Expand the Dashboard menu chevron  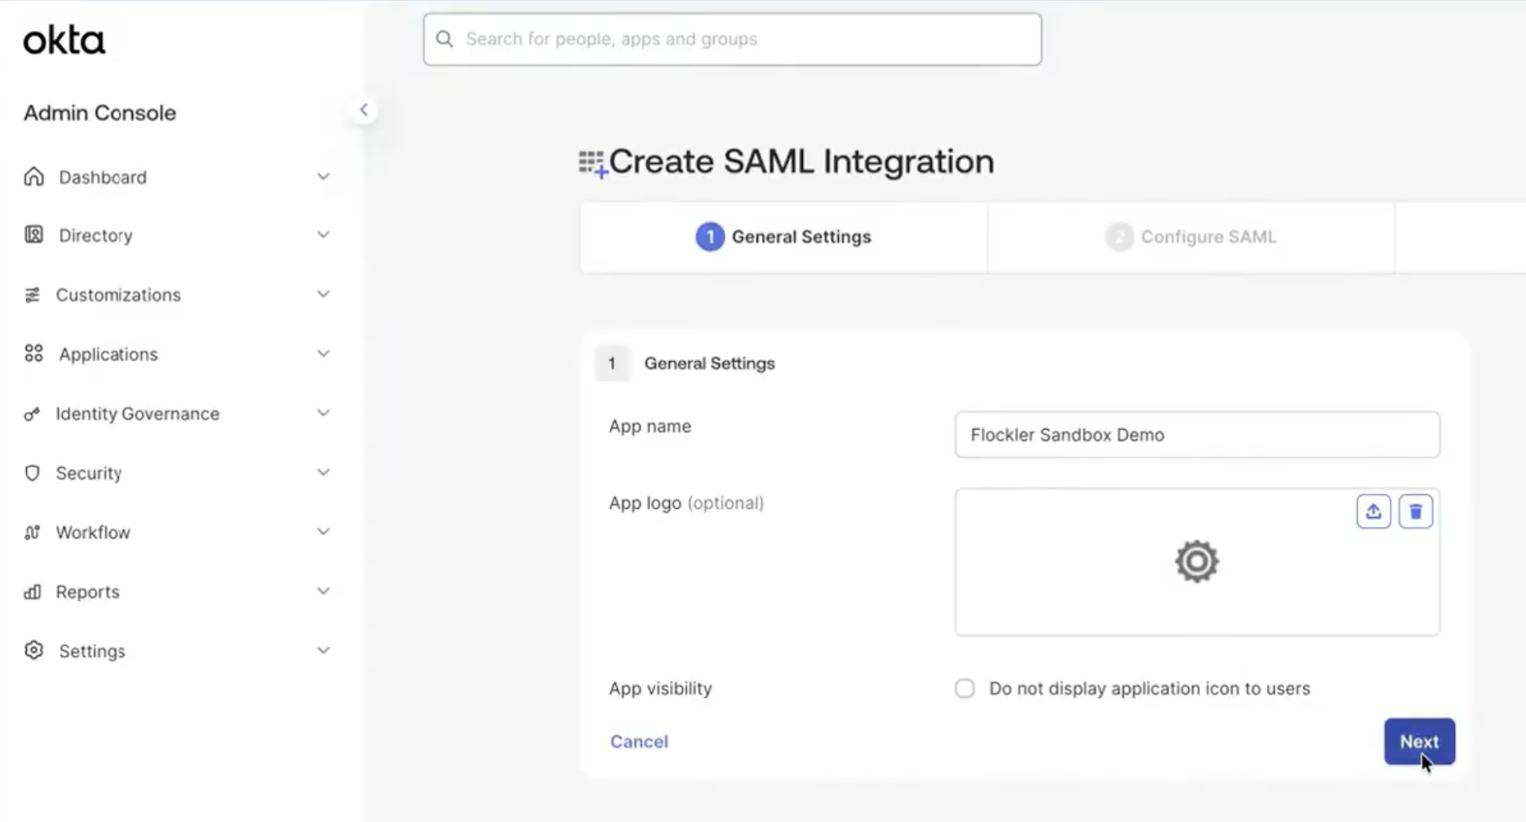coord(324,177)
